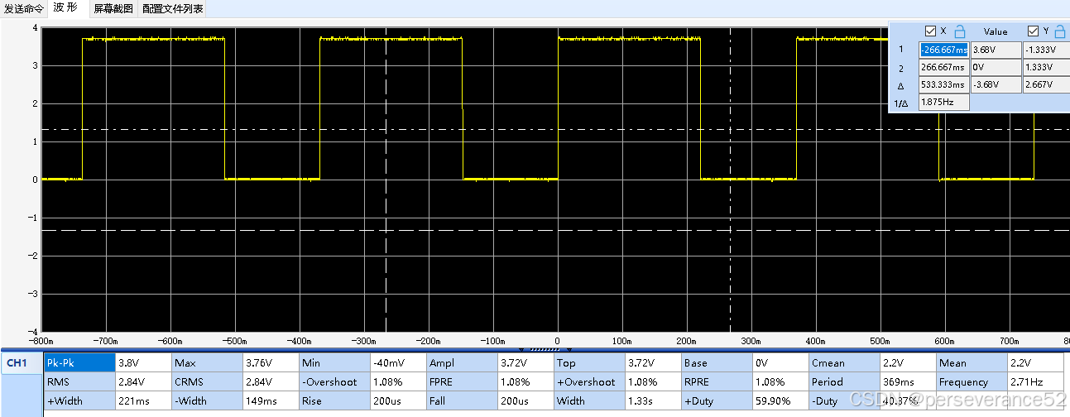
Task: Select the Cmean measurement label
Action: click(844, 362)
